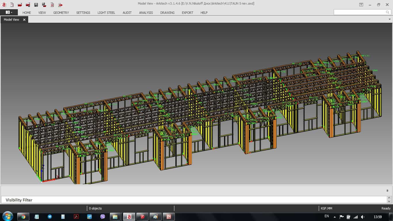Click the Arkitech logo icon at top-left
This screenshot has height=221, width=393.
pyautogui.click(x=4, y=5)
